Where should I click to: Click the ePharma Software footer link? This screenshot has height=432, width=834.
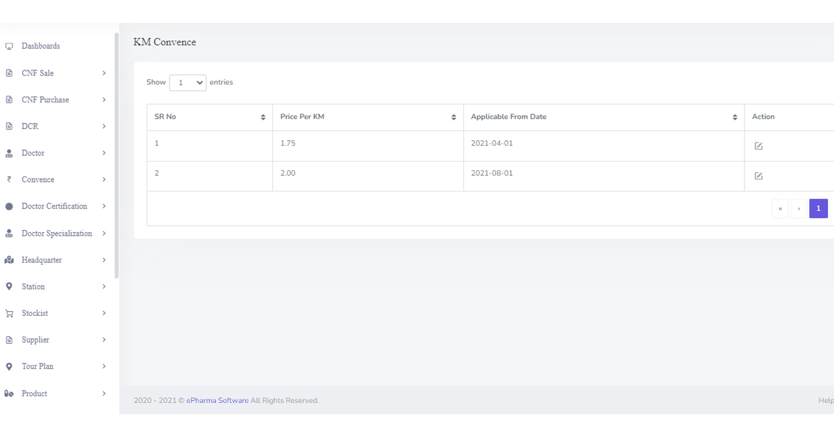pos(217,401)
